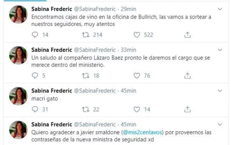Click the 29min timestamp on the first tweet
Image resolution: width=231 pixels, height=145 pixels.
[x=128, y=9]
